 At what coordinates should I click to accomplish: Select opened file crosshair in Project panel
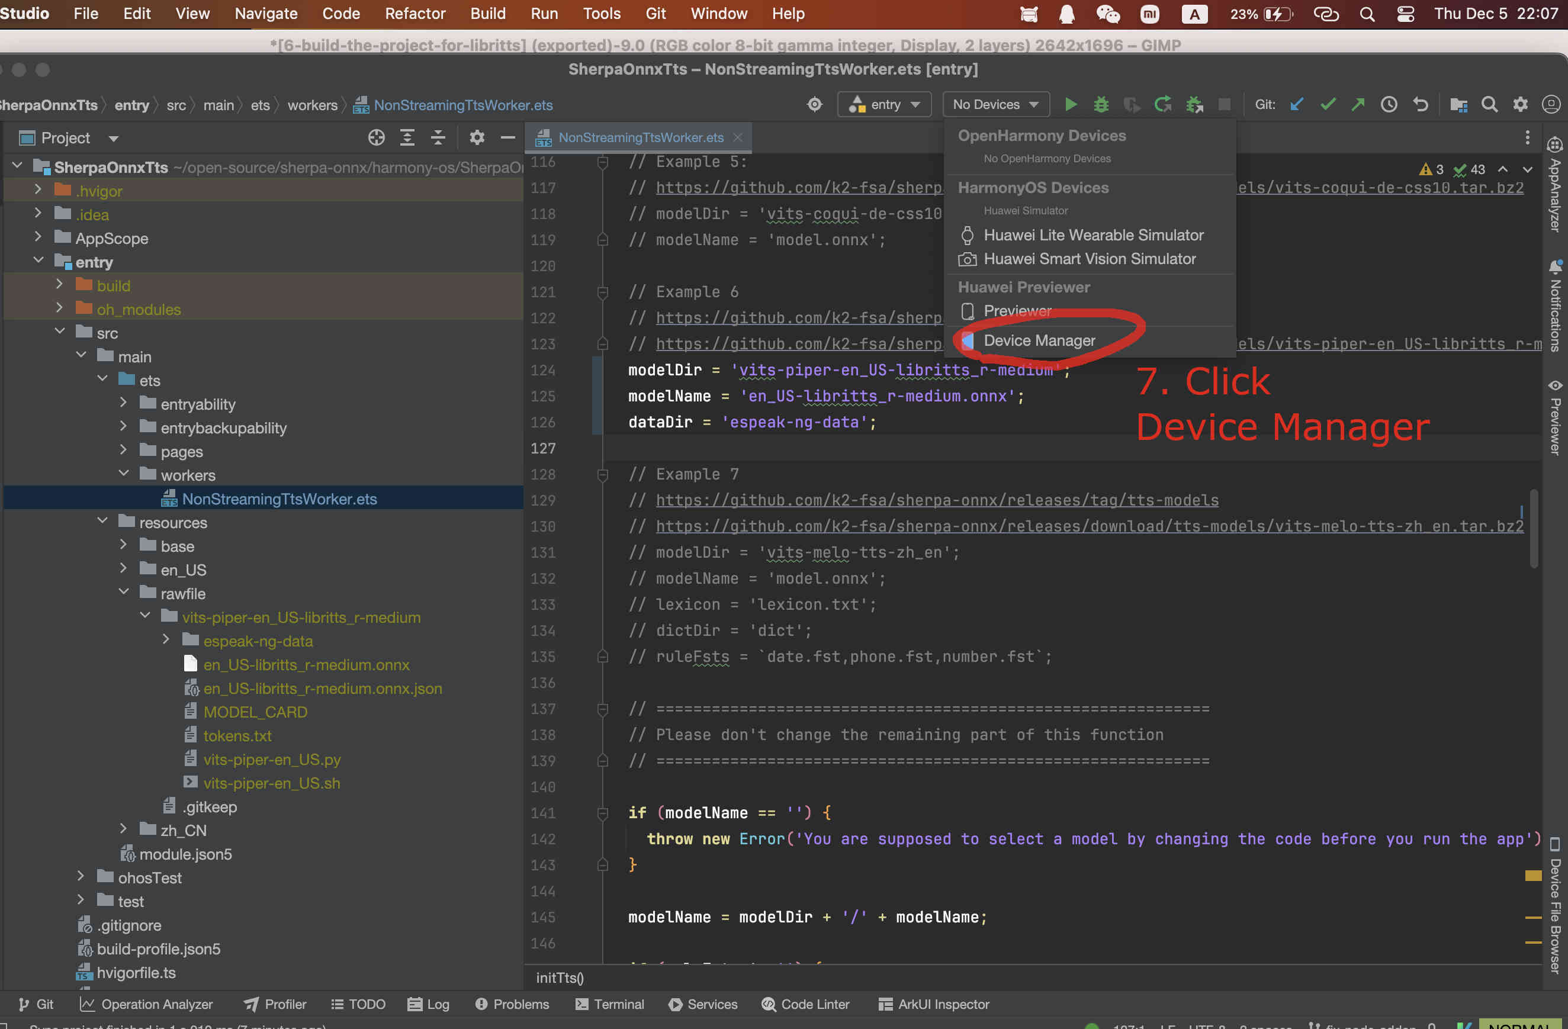pos(376,137)
